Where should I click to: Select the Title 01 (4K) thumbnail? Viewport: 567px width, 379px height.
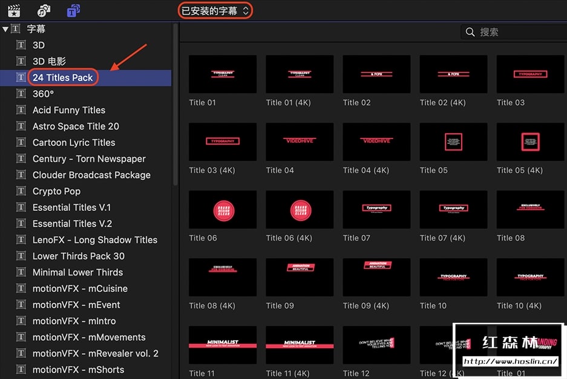tap(300, 74)
